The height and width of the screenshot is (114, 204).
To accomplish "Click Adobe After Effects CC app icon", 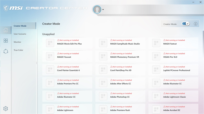I will 103,83.
